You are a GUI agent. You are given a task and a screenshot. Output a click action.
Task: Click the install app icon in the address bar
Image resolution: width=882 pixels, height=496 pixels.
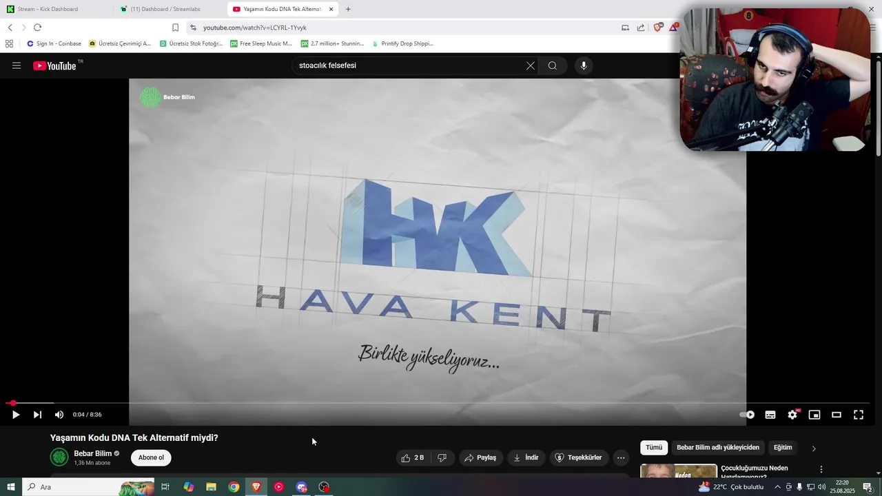click(625, 28)
